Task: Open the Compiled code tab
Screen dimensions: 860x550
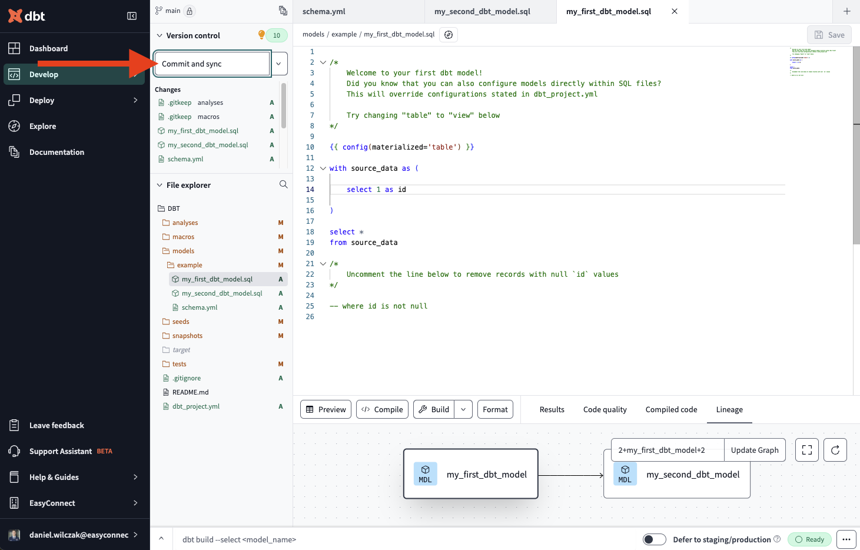Action: pos(672,409)
